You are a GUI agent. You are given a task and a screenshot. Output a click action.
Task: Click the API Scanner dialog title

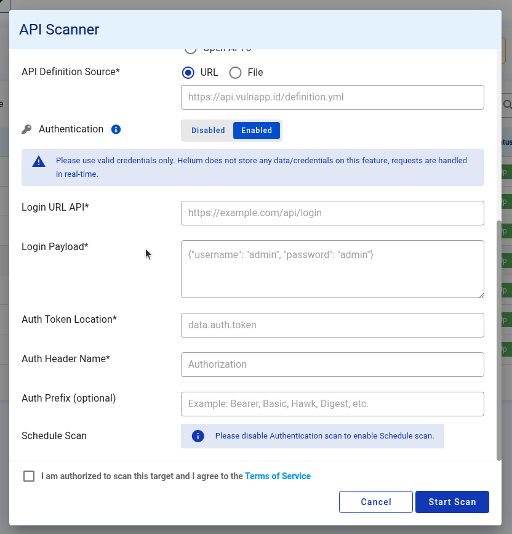pyautogui.click(x=59, y=30)
